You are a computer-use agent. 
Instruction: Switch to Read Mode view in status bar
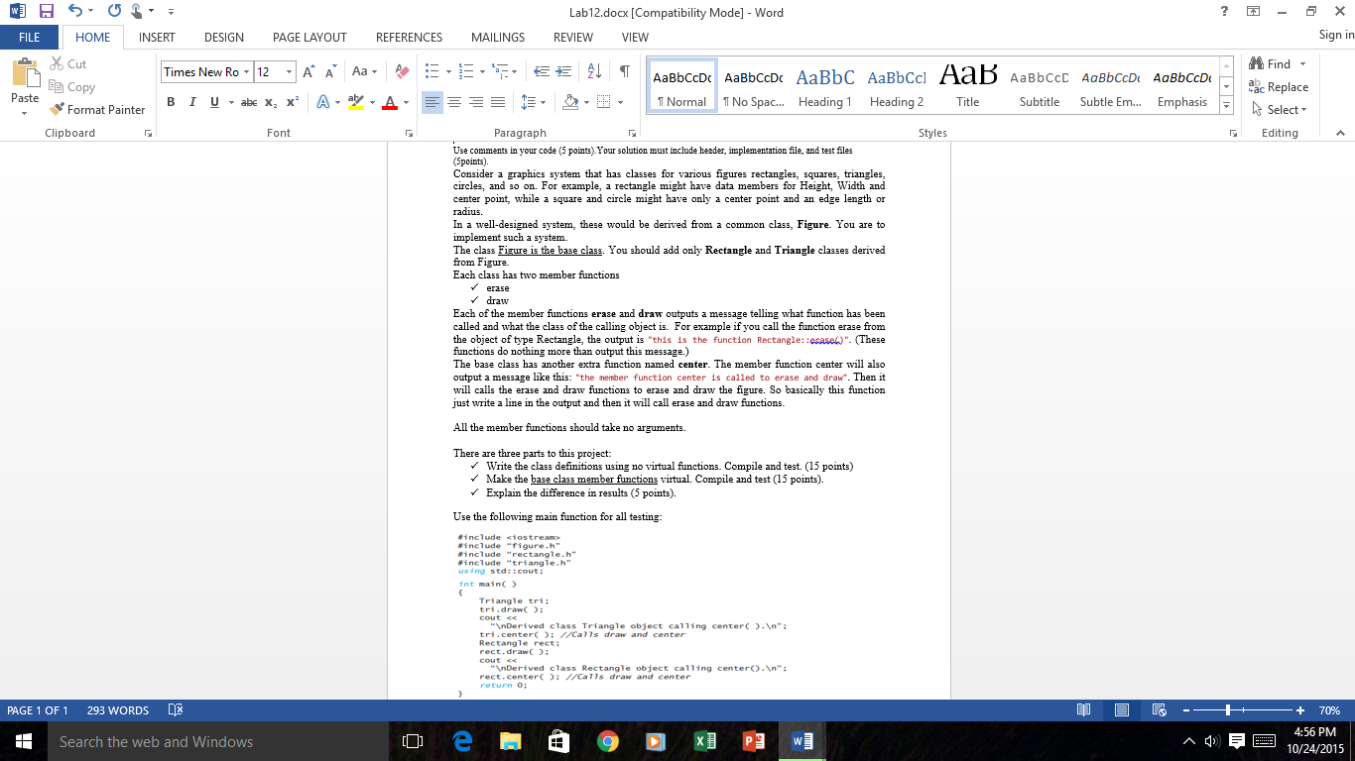[1084, 710]
